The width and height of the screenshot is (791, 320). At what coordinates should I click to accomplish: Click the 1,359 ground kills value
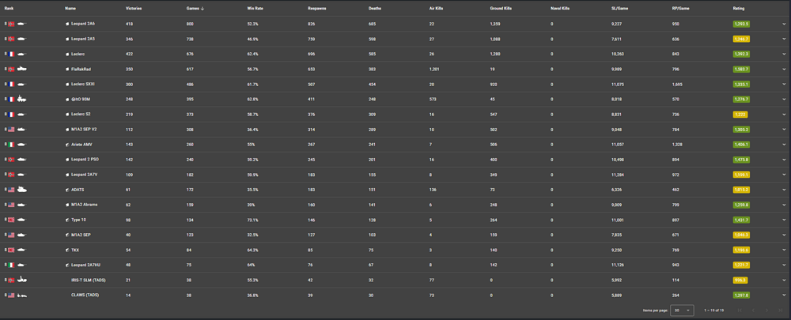(495, 24)
